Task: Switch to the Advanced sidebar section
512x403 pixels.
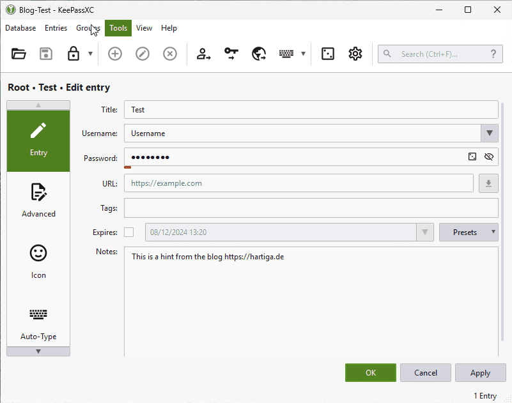Action: click(x=38, y=201)
